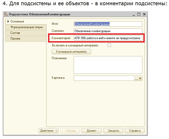Viewport: 169px width, 139px height.
Task: Close the Подсистема ОбновлениеКонфигурации window
Action: tap(144, 14)
